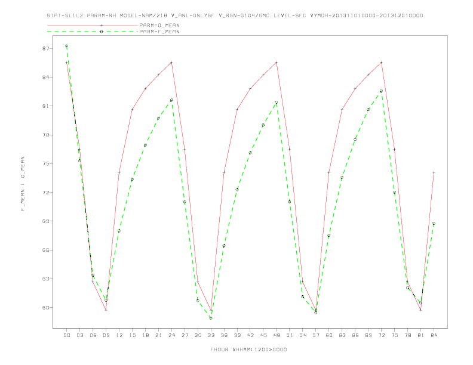This screenshot has width=473, height=365.
Task: Click the F_MEAN circle marker at hour 60
Action: 329,236
